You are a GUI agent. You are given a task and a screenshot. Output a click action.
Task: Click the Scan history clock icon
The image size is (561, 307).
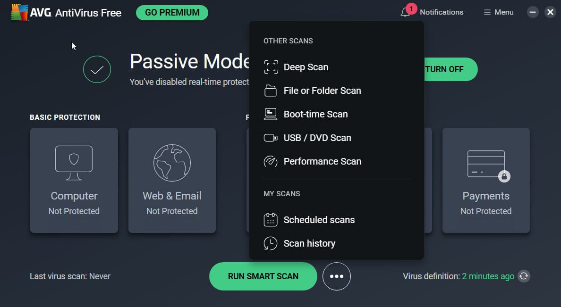point(271,243)
